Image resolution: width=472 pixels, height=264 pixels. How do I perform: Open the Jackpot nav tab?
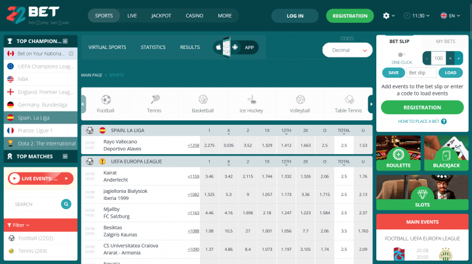click(x=161, y=16)
